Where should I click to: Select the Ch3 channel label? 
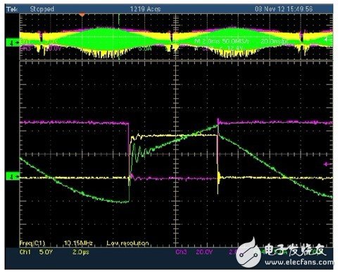182,252
